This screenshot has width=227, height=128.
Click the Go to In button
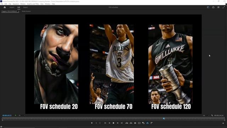point(105,123)
